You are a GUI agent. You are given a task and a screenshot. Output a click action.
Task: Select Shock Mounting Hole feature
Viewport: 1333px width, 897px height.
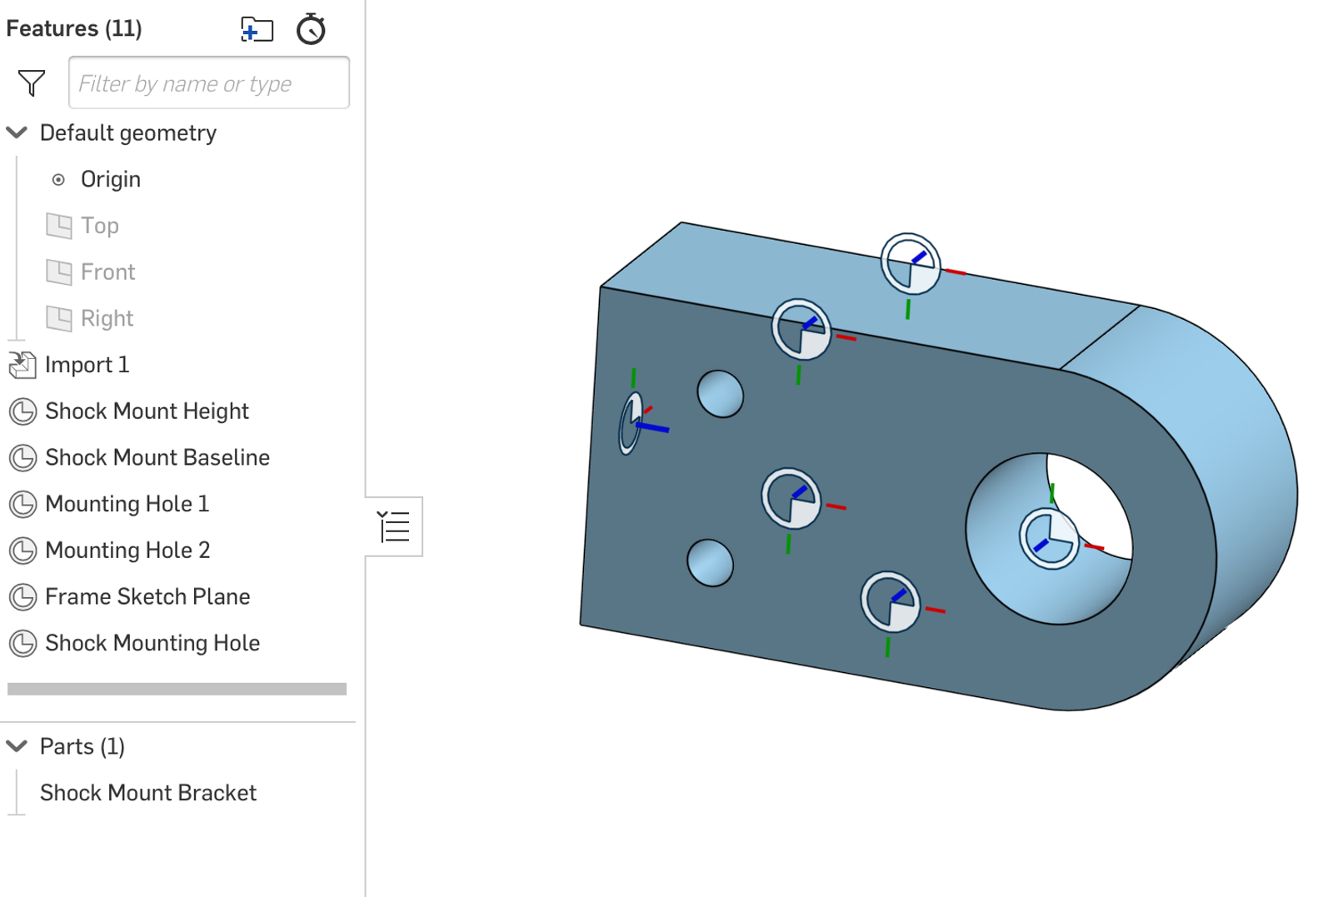(x=152, y=643)
